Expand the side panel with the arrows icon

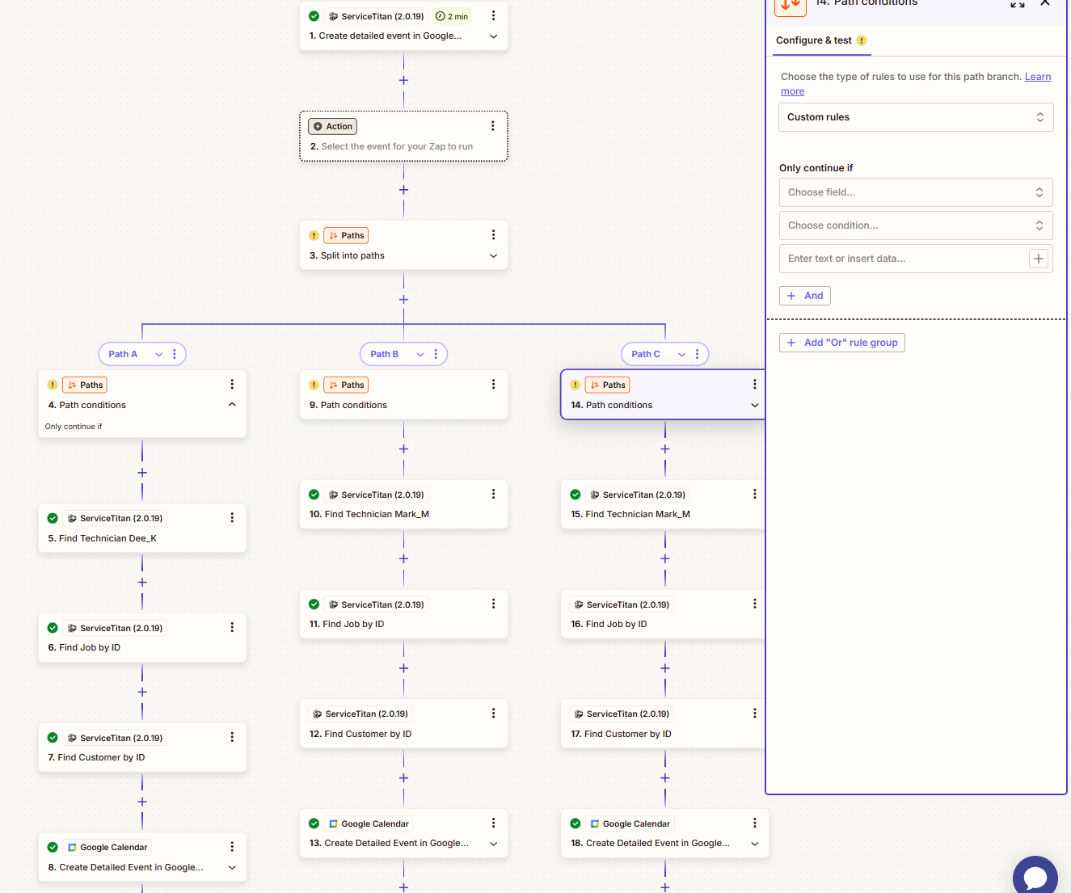click(1018, 3)
